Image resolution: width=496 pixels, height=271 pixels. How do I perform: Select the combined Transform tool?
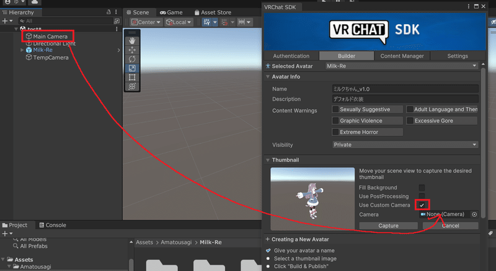pyautogui.click(x=132, y=86)
